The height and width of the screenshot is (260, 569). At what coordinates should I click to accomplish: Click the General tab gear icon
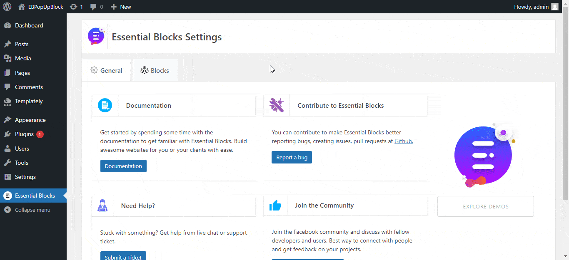tap(94, 70)
